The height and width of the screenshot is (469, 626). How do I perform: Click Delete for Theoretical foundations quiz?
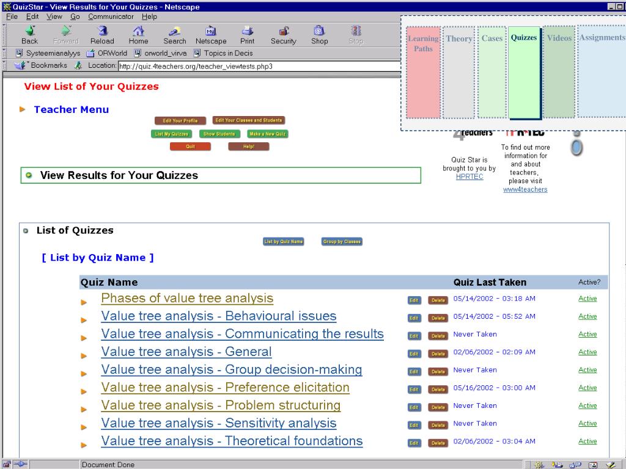[x=438, y=443]
